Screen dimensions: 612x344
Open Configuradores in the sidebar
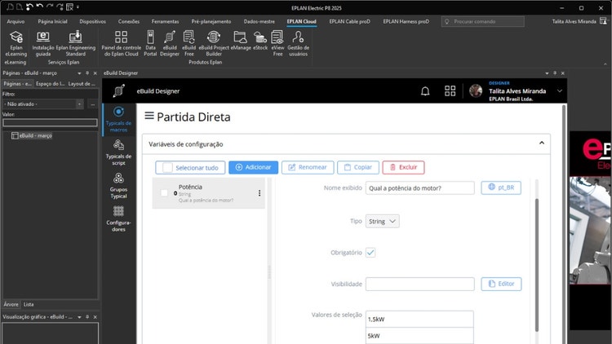tap(119, 217)
